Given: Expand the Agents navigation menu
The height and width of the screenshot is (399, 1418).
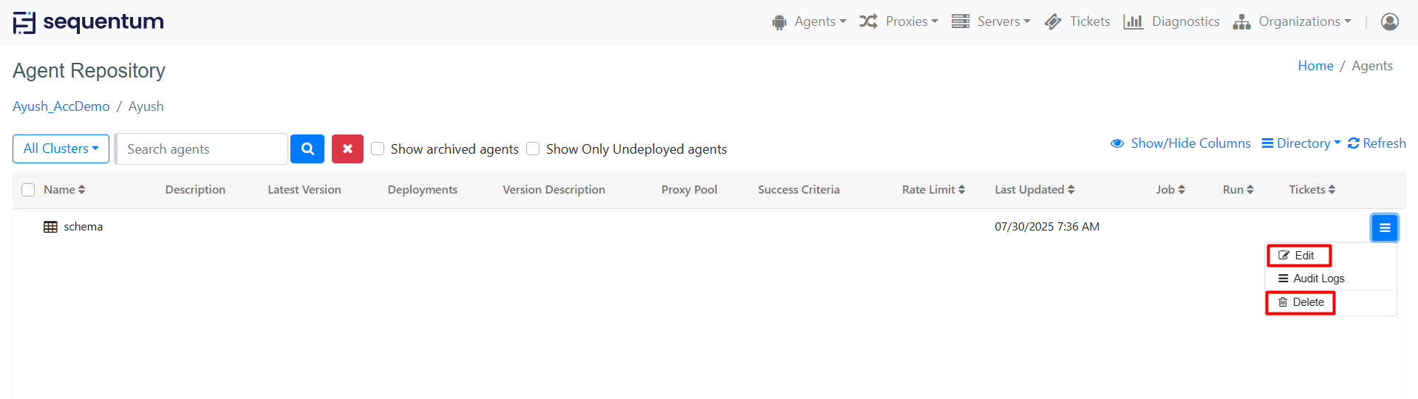Looking at the screenshot, I should [809, 21].
